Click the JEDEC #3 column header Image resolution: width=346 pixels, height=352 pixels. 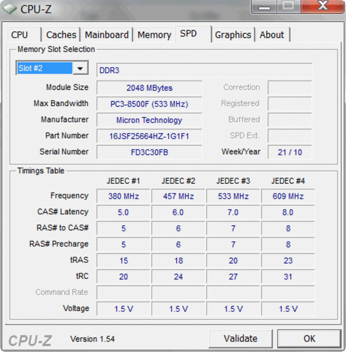[233, 181]
